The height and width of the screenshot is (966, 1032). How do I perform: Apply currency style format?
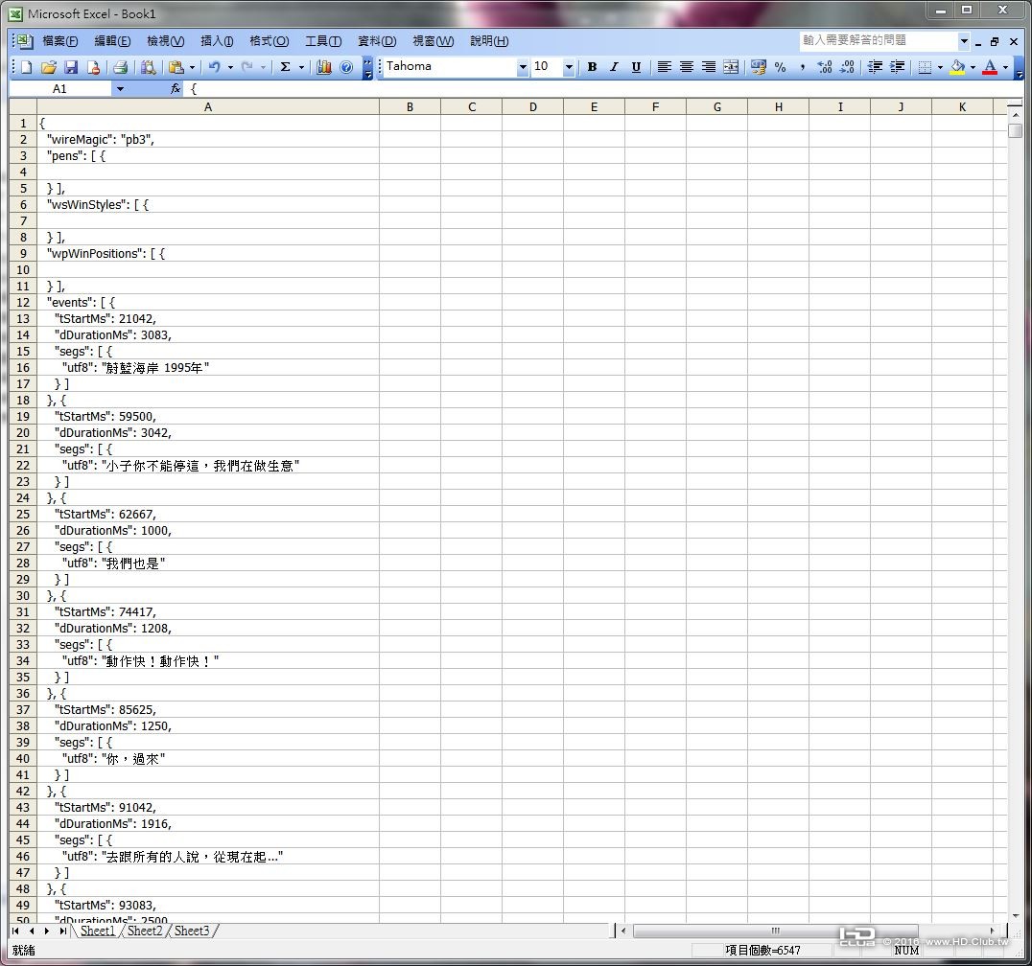coord(759,67)
